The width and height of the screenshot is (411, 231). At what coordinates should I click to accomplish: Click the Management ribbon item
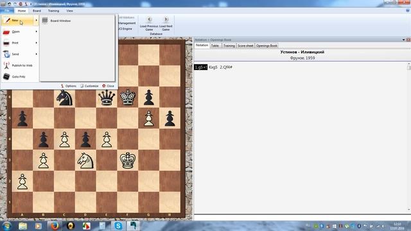pos(127,23)
